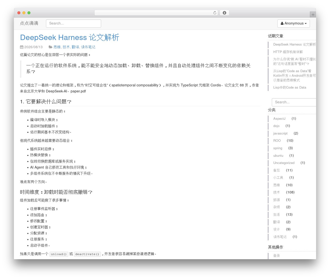Open recent article Lisp中的Code as Data
Viewport: 330px width, 279px height.
tap(290, 88)
